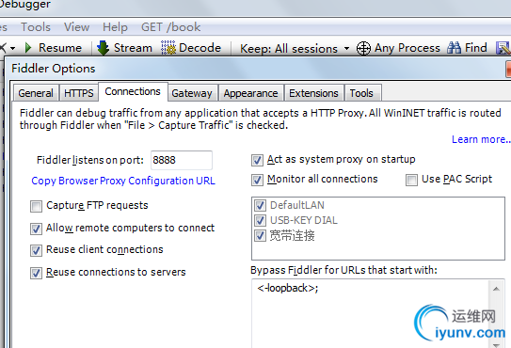
Task: Open the Tools menu in menu bar
Action: click(36, 27)
